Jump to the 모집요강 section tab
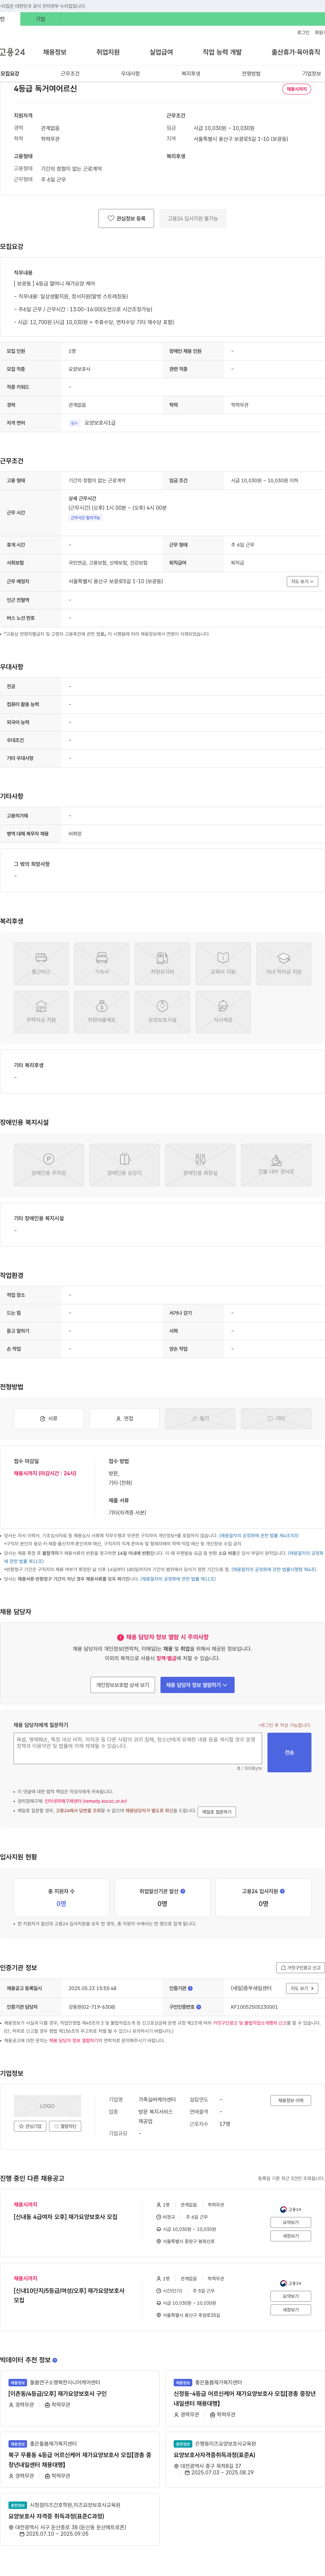 (x=10, y=73)
